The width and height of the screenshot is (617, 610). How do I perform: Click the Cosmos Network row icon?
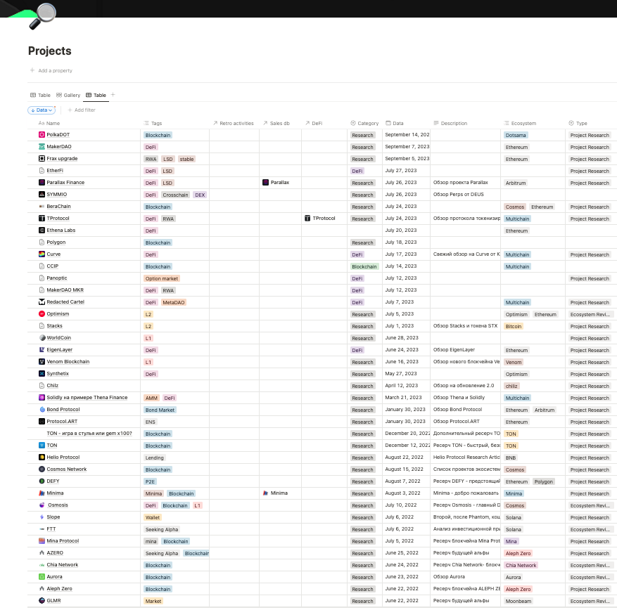click(42, 469)
